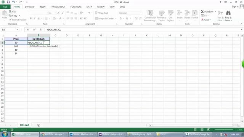Click the Sign in link

[235, 6]
